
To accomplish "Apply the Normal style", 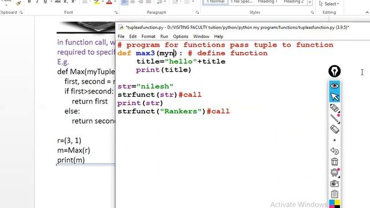I will coord(215,2).
